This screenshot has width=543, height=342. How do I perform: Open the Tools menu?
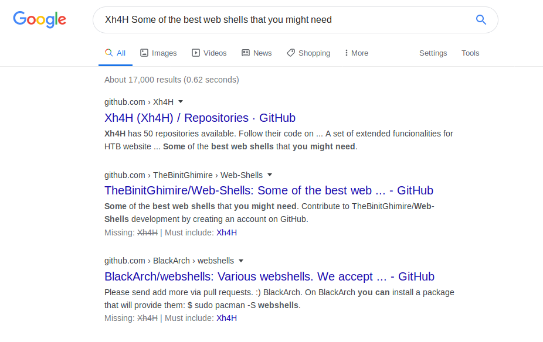(470, 53)
